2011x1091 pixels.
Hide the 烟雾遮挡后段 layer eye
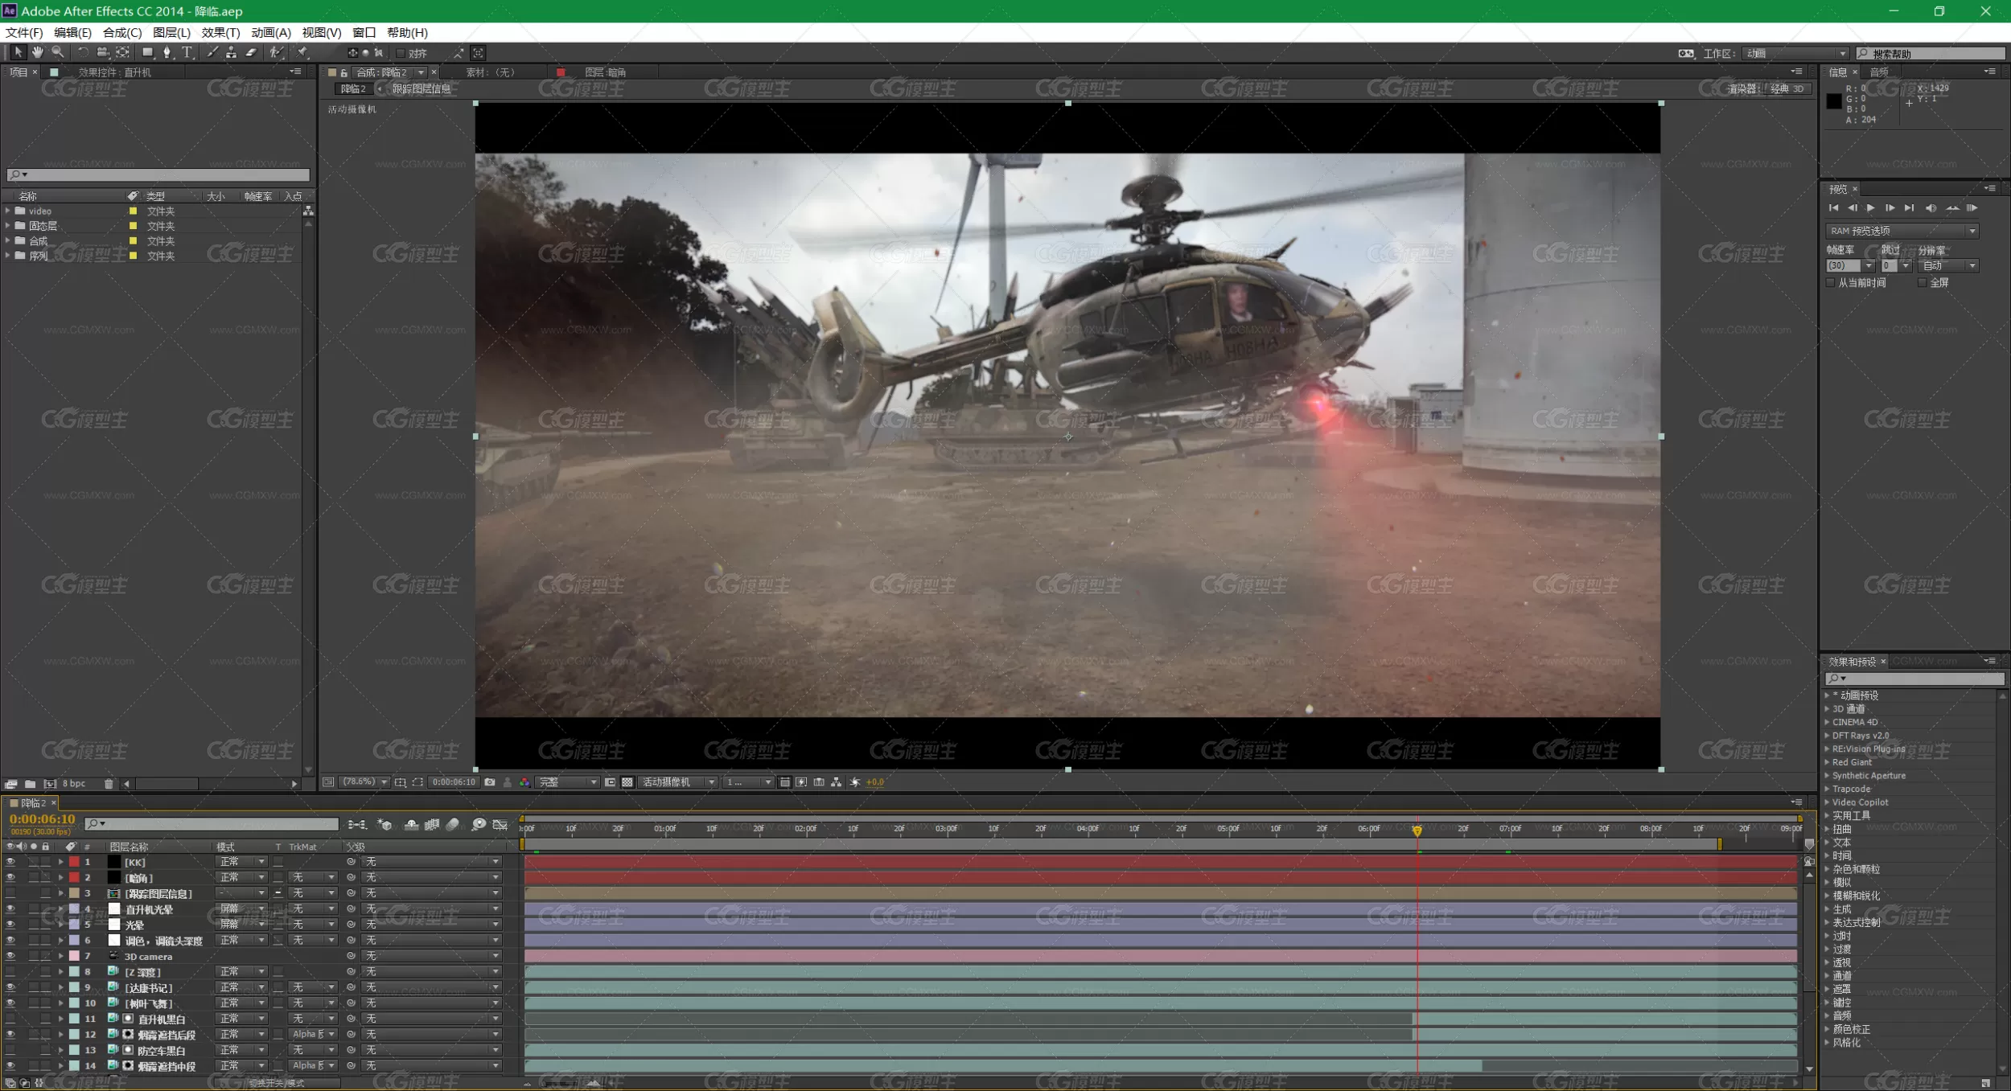click(x=10, y=1035)
